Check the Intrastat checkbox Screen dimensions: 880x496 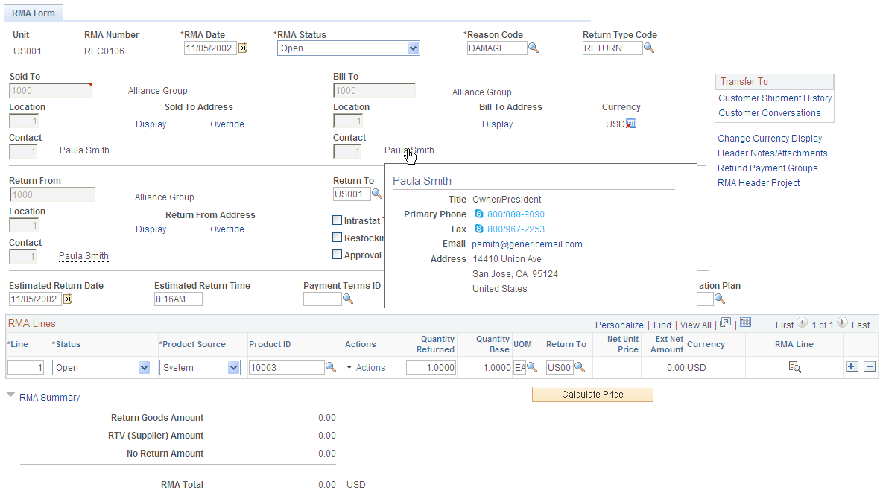pyautogui.click(x=337, y=220)
